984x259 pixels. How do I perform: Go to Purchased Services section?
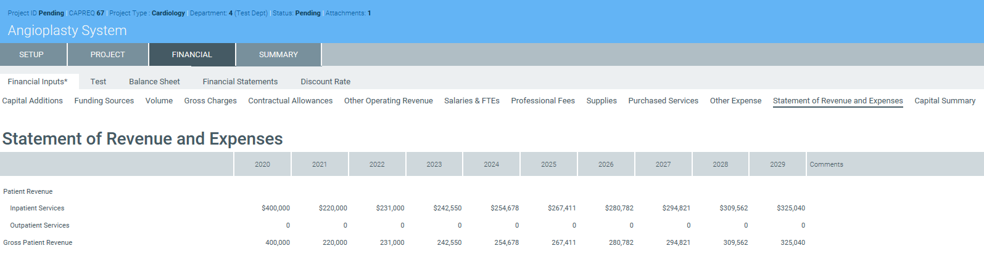pyautogui.click(x=663, y=101)
